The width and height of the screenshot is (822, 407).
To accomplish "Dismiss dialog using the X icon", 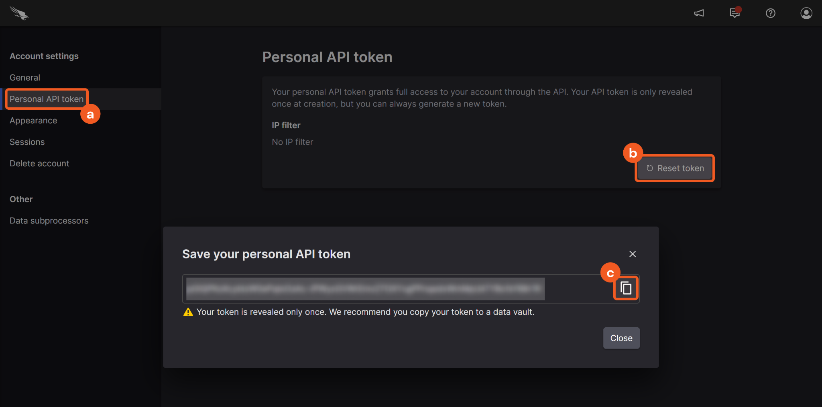I will click(633, 254).
